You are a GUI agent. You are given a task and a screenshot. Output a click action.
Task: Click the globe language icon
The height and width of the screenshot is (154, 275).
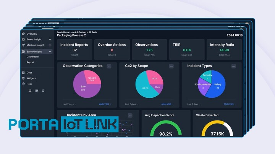click(x=37, y=90)
